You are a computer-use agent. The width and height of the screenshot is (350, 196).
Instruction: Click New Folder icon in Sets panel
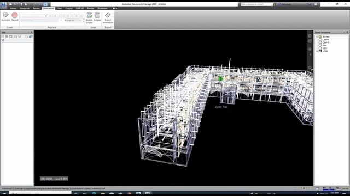[x=11, y=36]
